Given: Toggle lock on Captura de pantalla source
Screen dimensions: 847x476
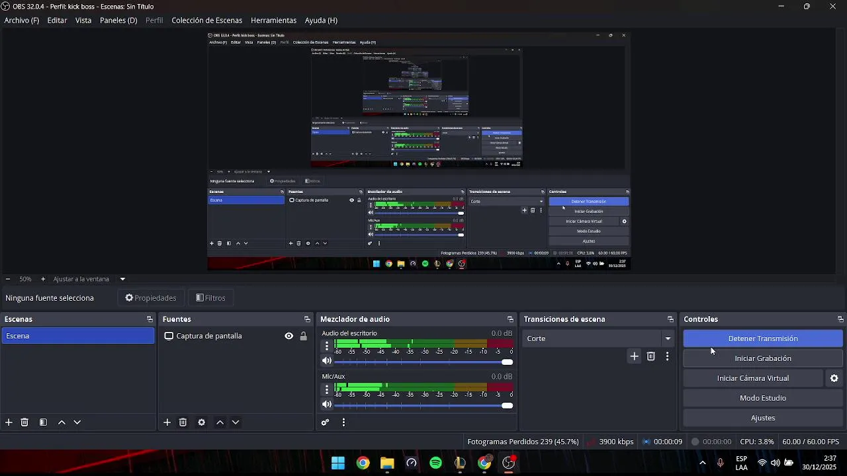Looking at the screenshot, I should [x=303, y=336].
